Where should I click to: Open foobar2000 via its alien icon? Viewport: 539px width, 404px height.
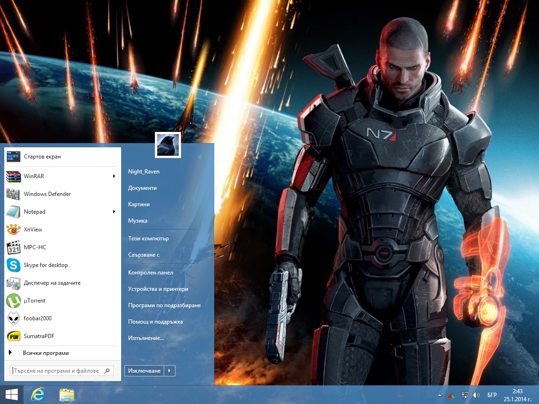(x=14, y=318)
